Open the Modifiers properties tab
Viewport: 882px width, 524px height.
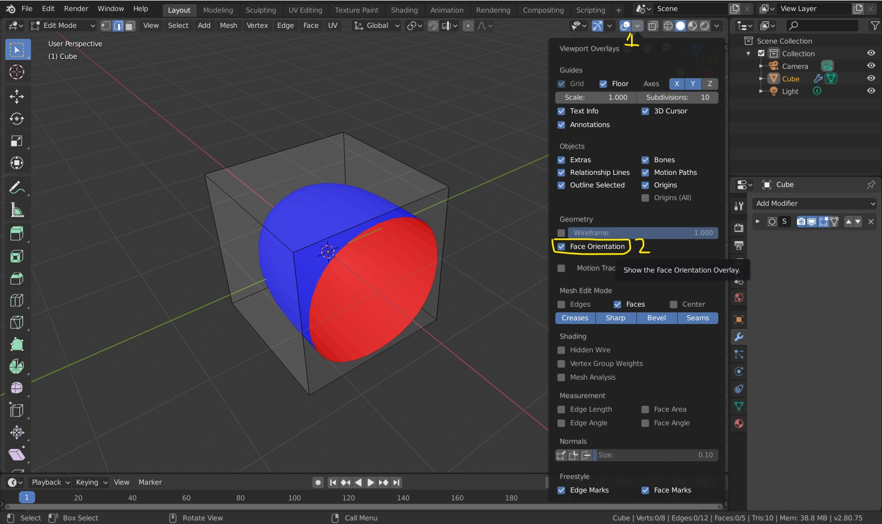coord(739,337)
